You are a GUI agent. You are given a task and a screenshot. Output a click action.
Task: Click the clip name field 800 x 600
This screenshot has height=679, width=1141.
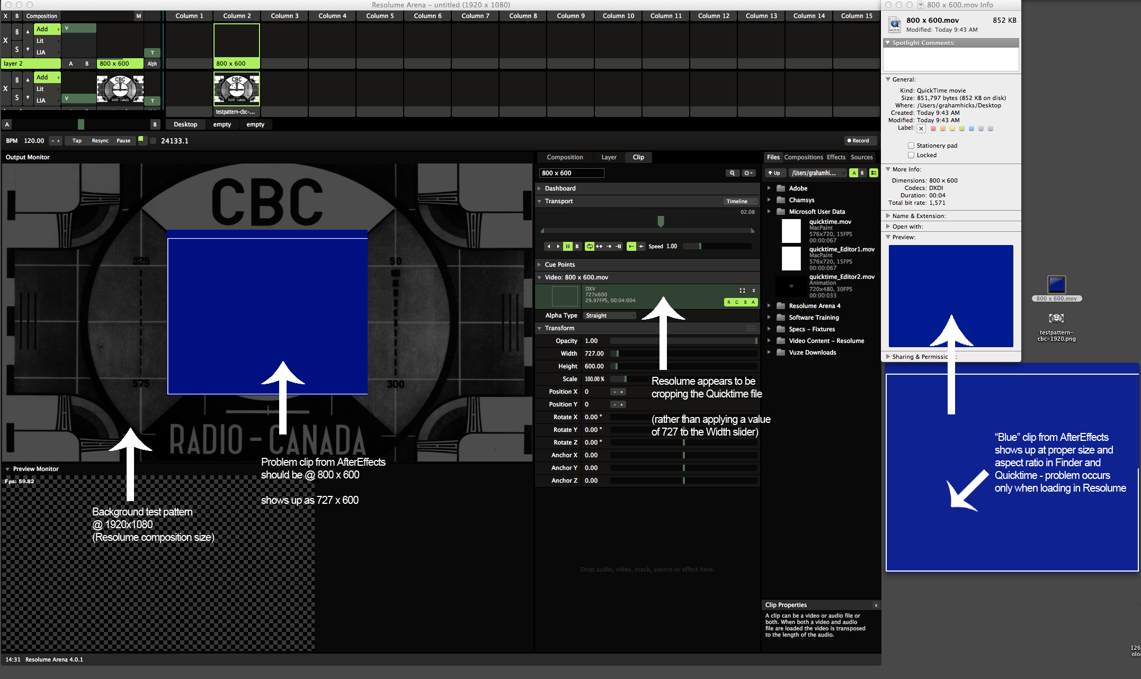tap(572, 173)
